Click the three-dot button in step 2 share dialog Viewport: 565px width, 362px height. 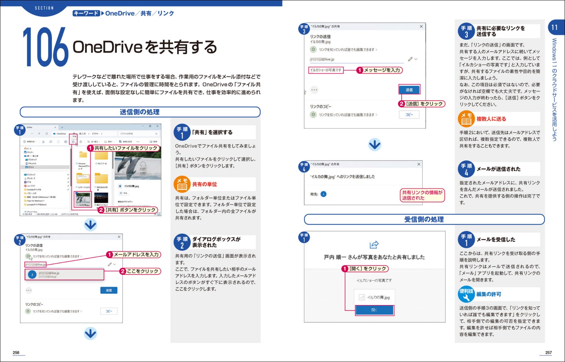29,290
